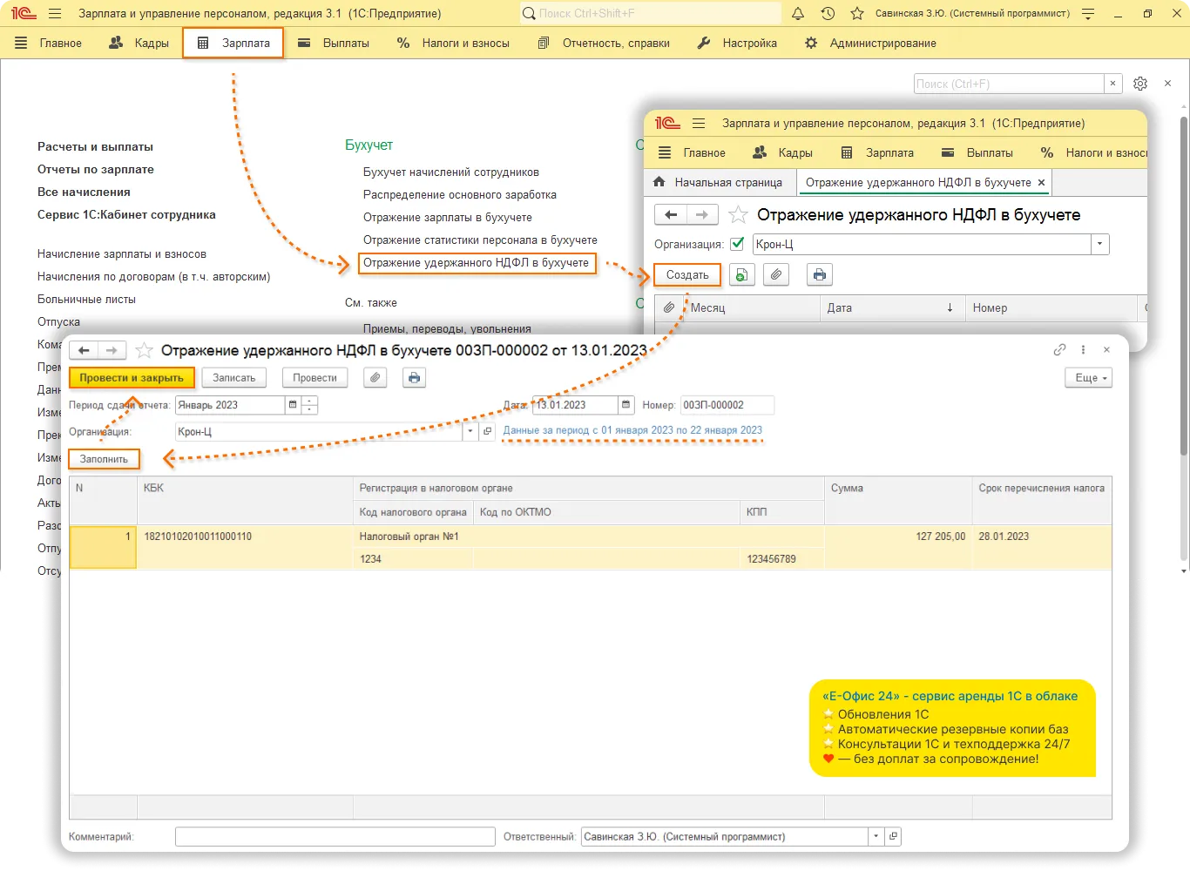Viewport: 1190px width, 871px height.
Task: Expand the Организация dropdown in document form
Action: click(x=470, y=431)
